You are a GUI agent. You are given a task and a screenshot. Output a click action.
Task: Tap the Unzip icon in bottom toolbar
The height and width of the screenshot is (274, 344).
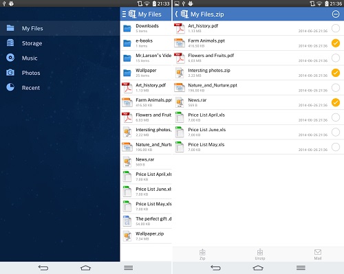tap(260, 254)
